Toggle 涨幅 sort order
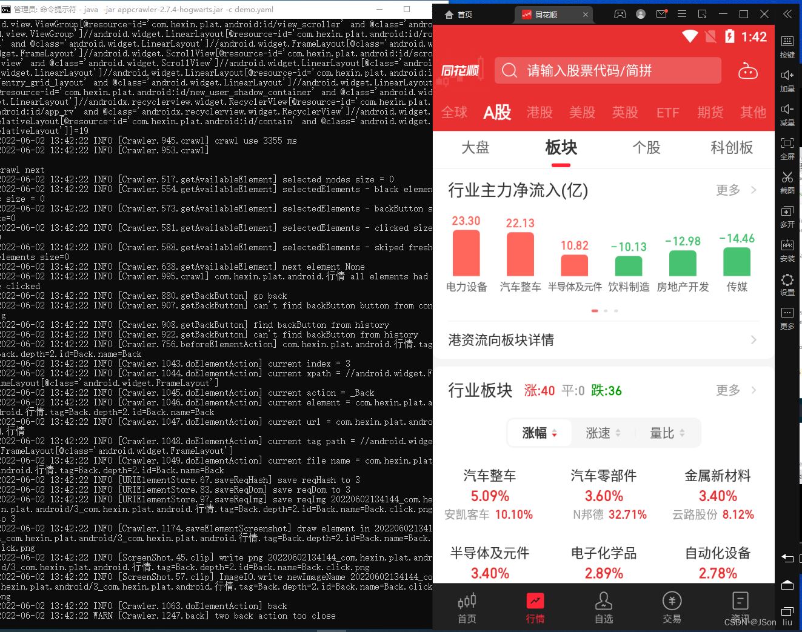The image size is (802, 632). click(540, 433)
